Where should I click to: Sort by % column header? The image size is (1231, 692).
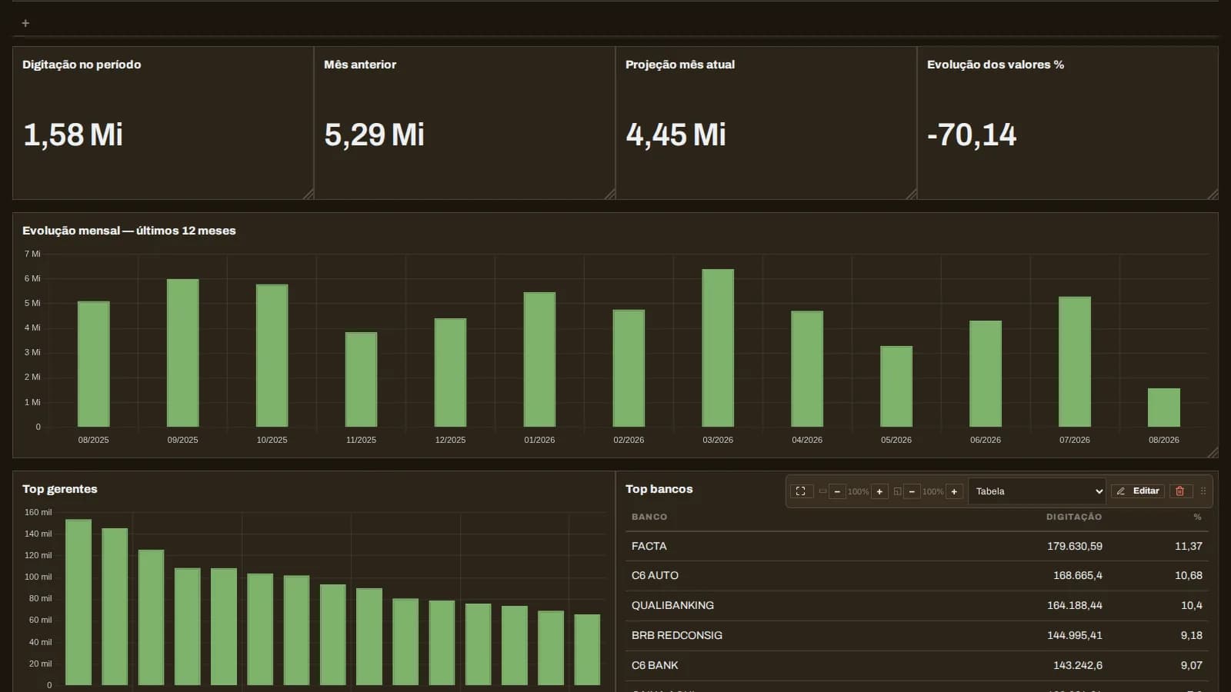[1197, 517]
